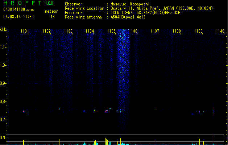This screenshot has width=228, height=145.
Task: Click the date stamp 04.08.14 11:30
Action: (18, 17)
